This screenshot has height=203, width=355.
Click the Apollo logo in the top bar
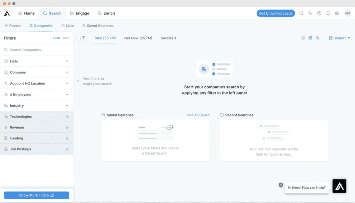coord(7,14)
